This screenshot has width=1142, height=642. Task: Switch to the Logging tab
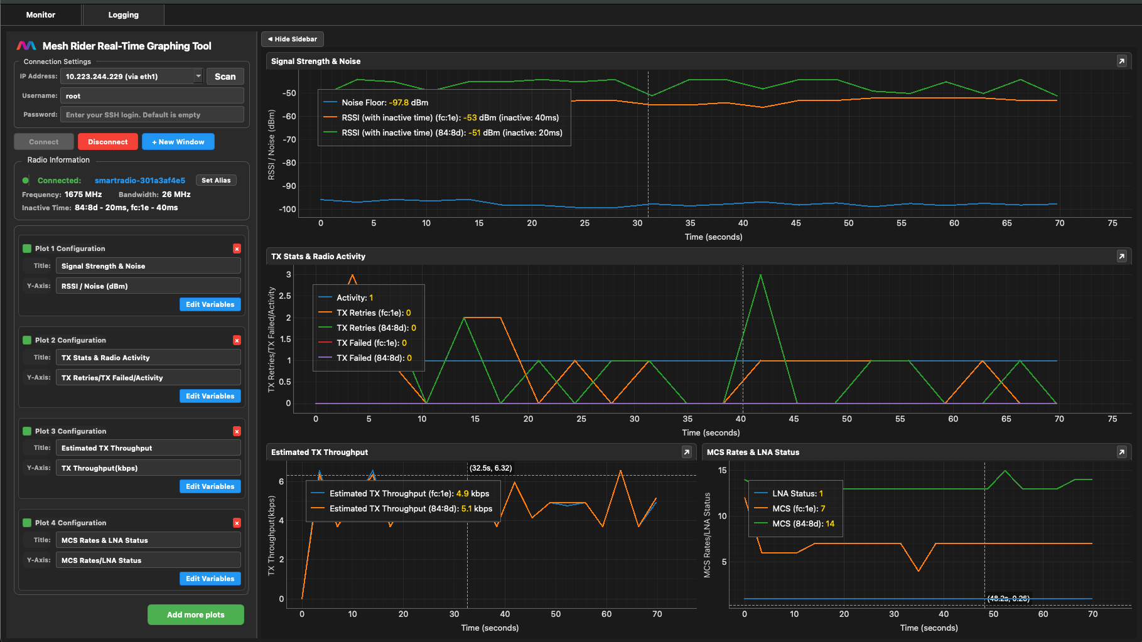[x=122, y=14]
